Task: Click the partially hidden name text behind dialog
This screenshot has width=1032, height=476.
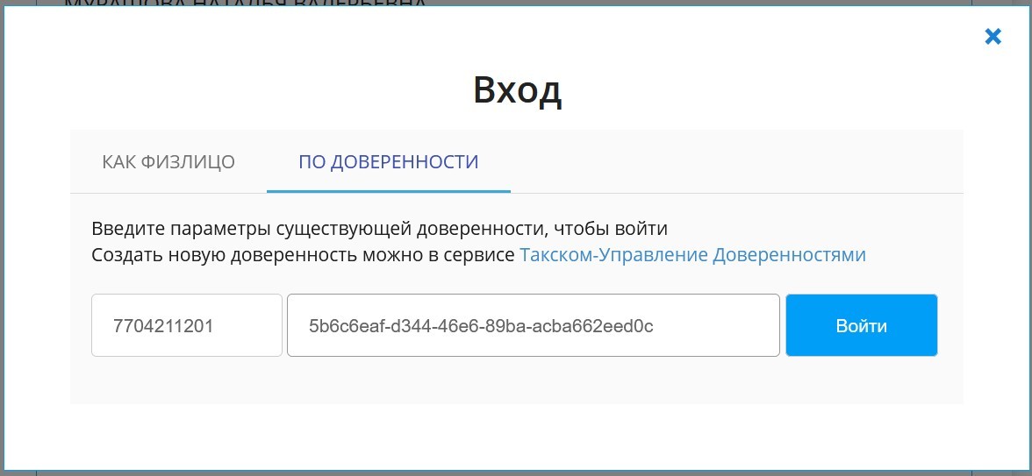Action: coord(246,4)
